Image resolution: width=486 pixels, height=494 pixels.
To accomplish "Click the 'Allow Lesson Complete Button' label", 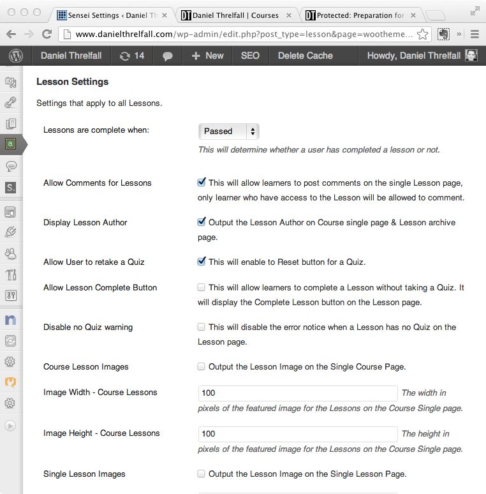I will 100,287.
